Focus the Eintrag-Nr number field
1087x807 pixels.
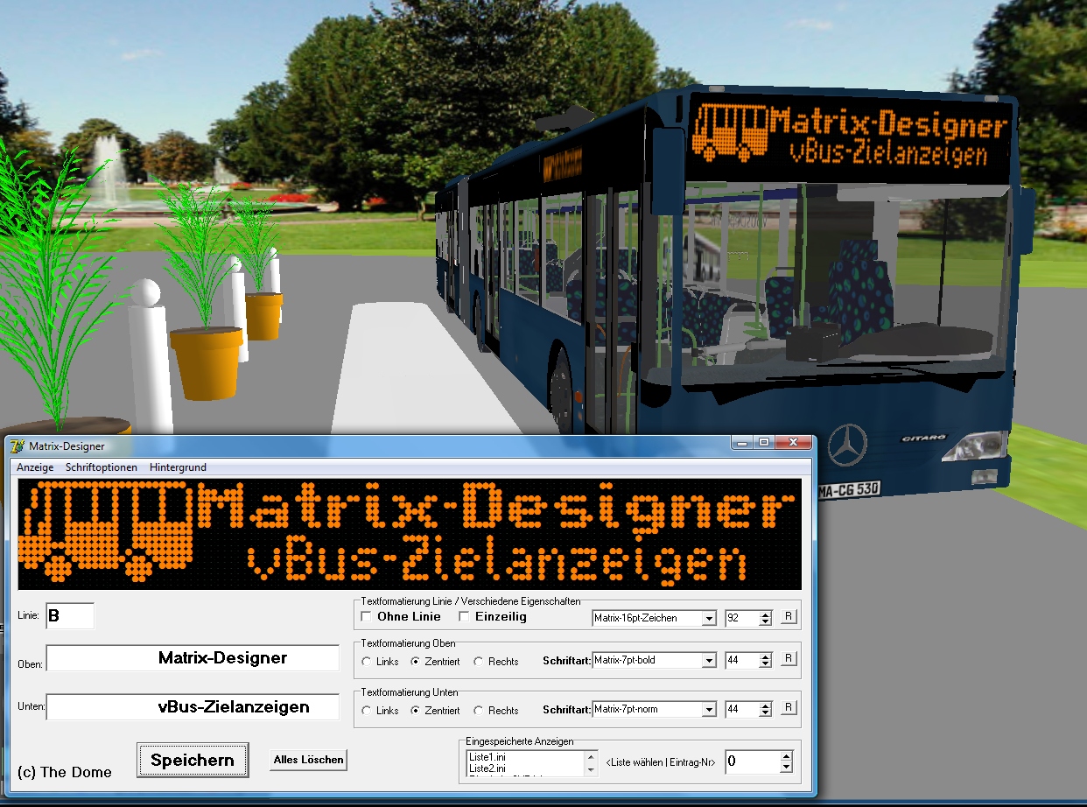tap(752, 762)
